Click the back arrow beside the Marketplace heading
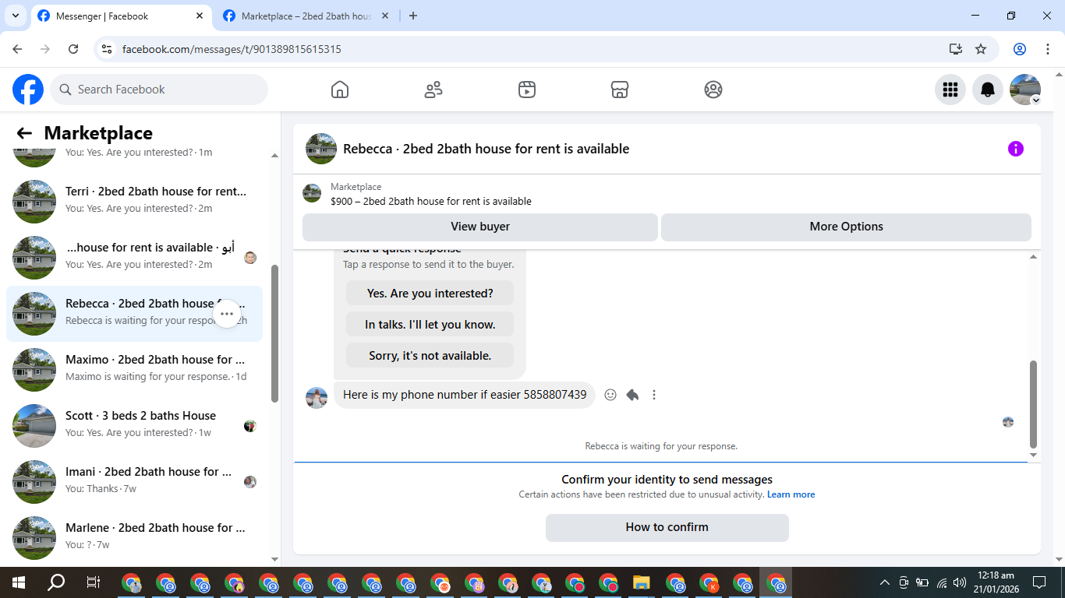This screenshot has height=598, width=1065. click(24, 133)
